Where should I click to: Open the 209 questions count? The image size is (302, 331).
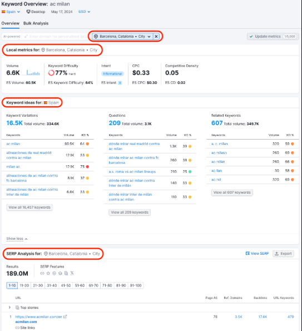(115, 123)
